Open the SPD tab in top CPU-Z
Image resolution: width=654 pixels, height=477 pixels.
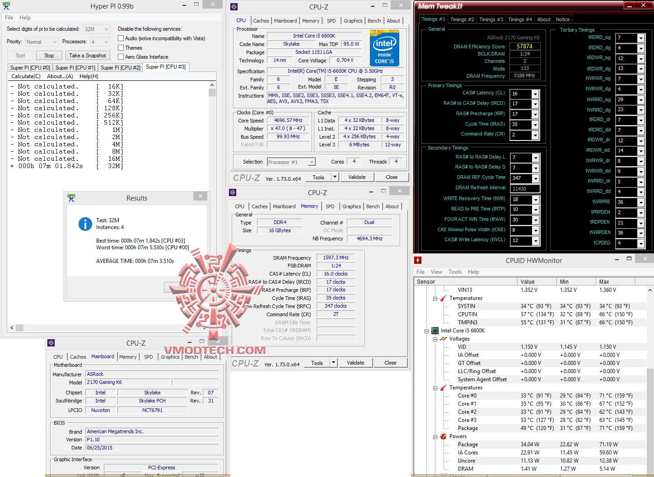(331, 21)
